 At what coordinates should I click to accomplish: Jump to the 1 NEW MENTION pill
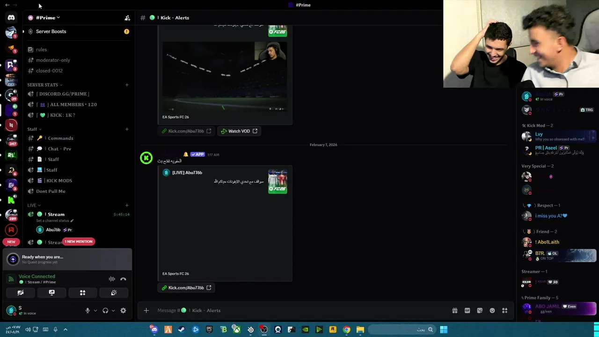(x=79, y=242)
